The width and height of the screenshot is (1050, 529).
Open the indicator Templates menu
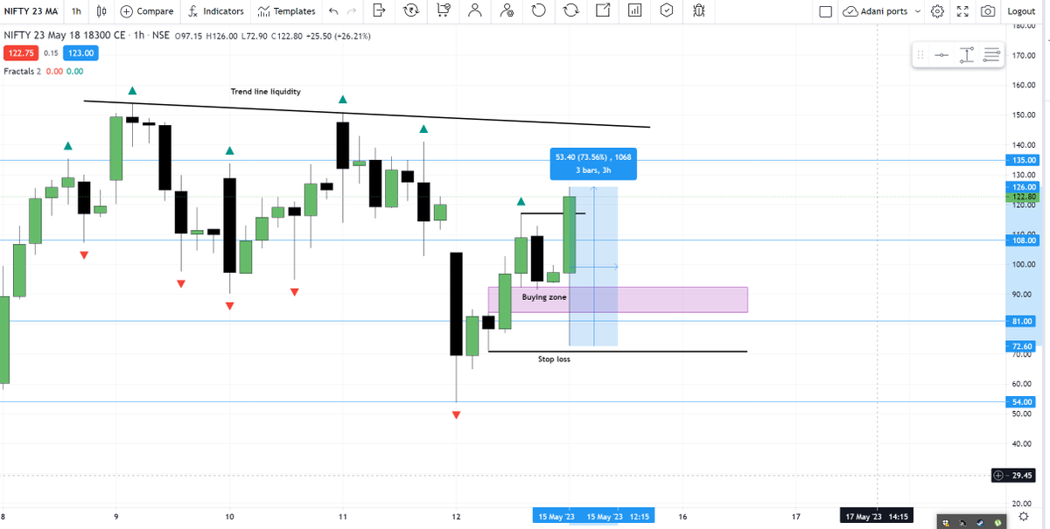tap(286, 11)
